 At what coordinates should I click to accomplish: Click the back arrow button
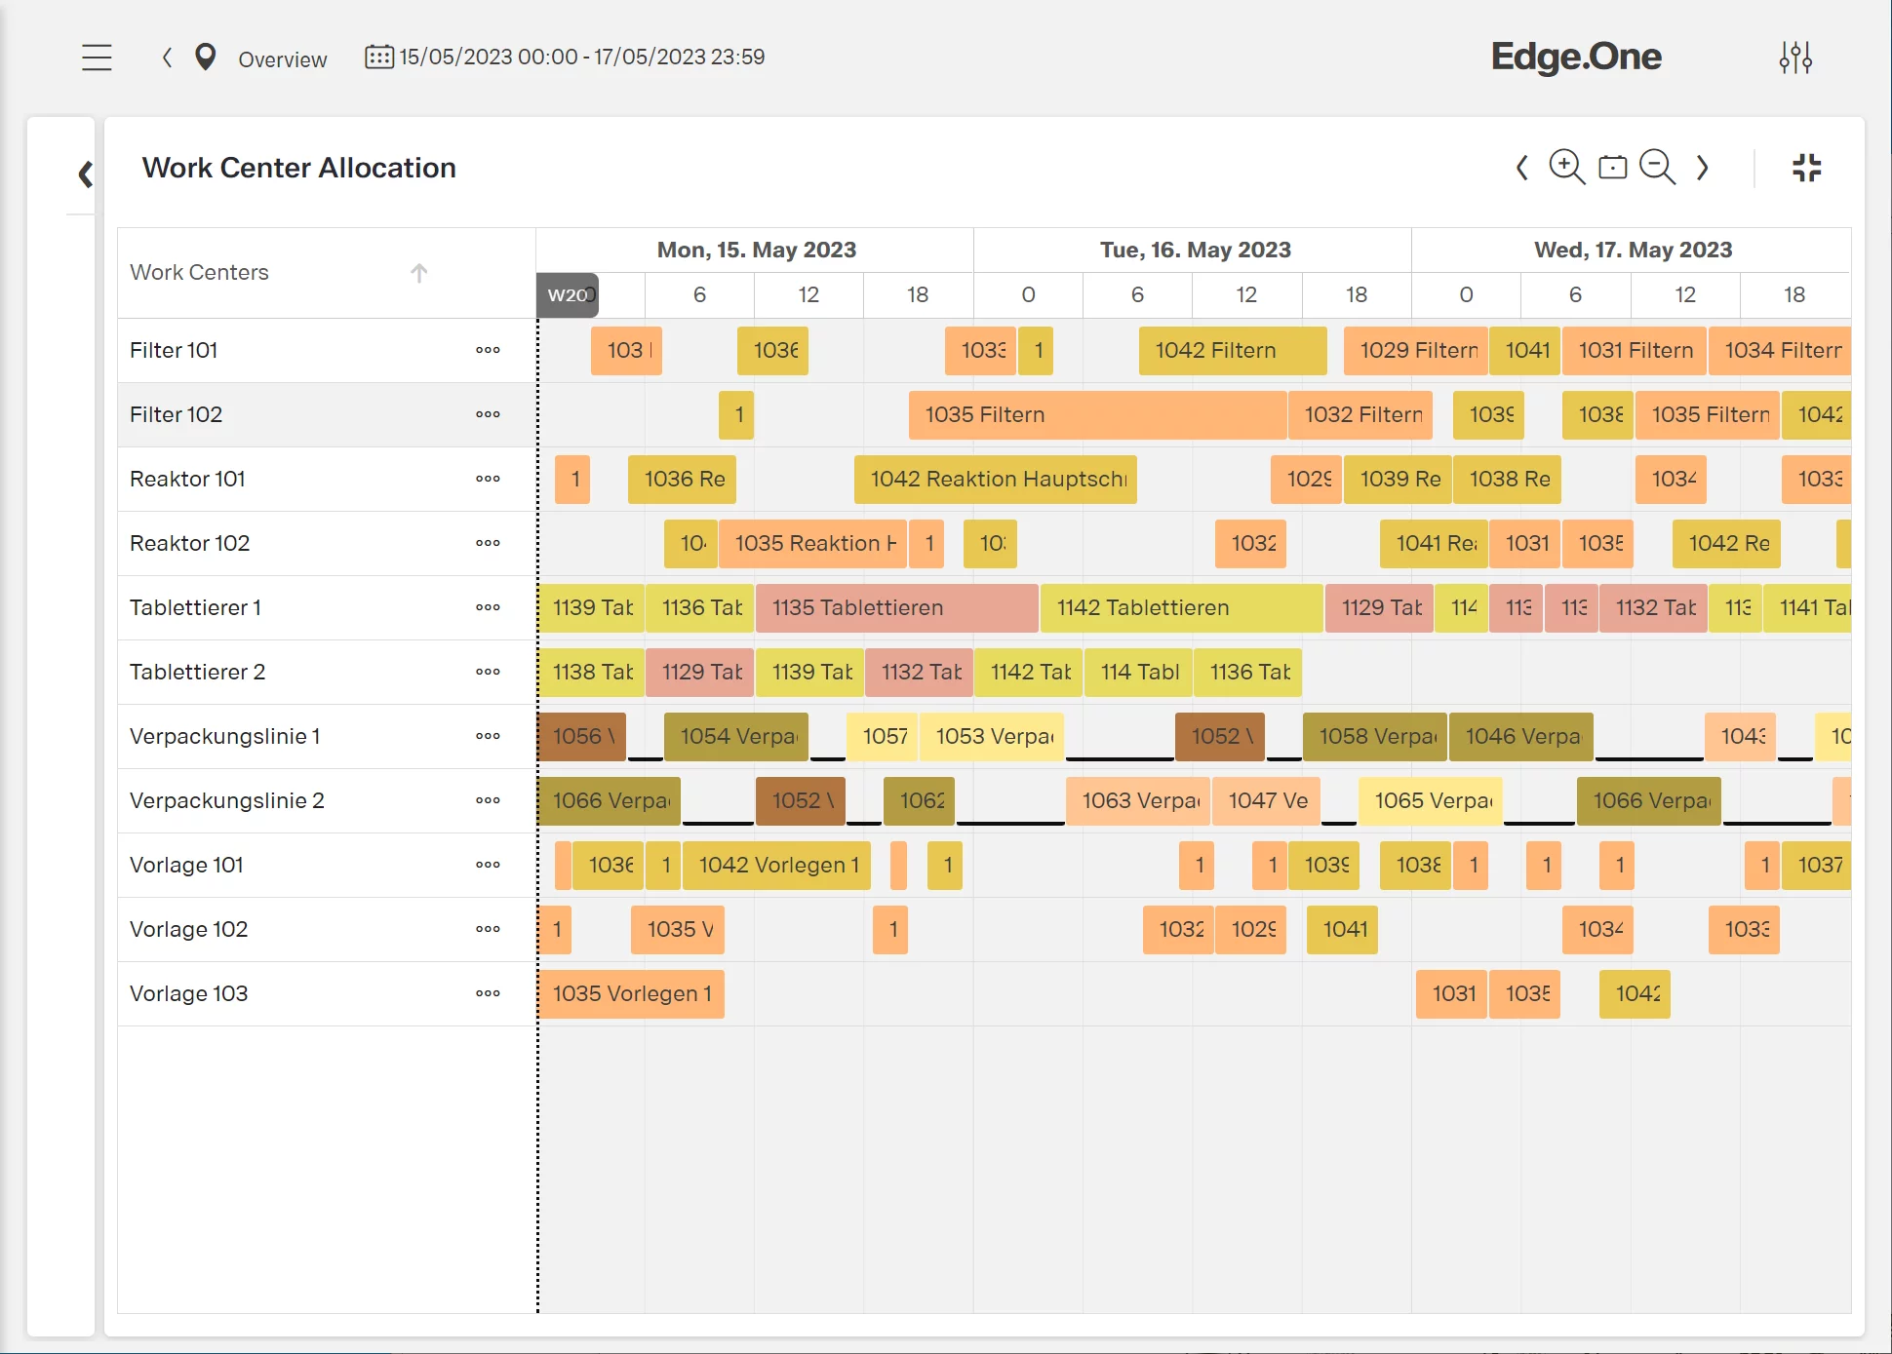[166, 58]
